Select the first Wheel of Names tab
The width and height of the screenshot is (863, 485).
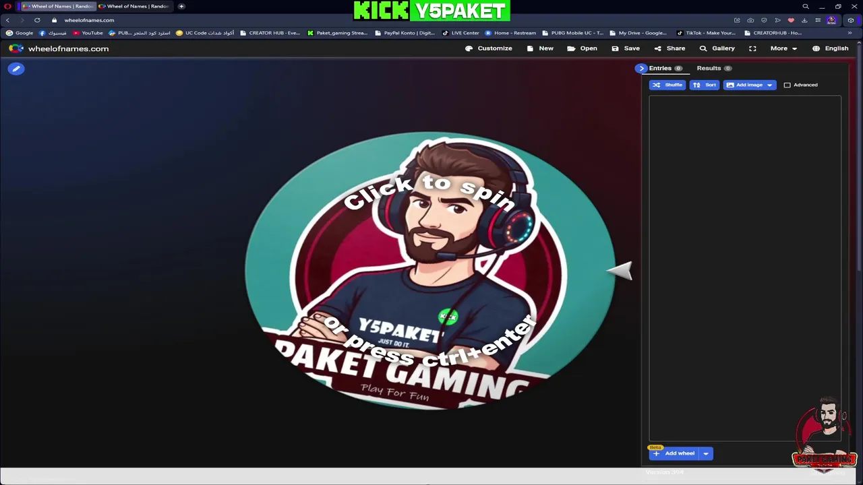coord(58,6)
